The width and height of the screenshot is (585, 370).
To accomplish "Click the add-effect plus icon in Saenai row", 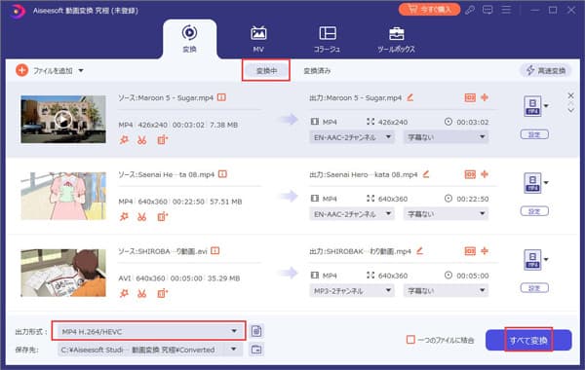I will [485, 174].
